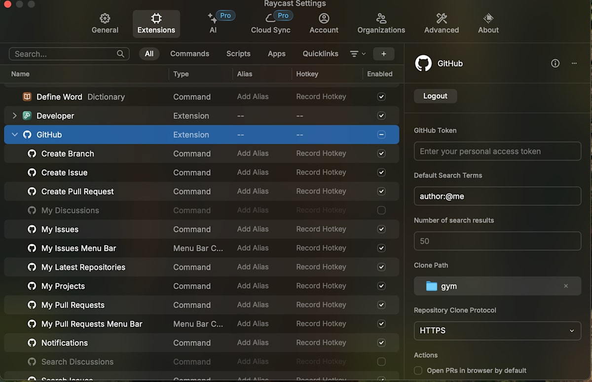Uncheck the My Projects enabled checkbox

click(x=381, y=286)
